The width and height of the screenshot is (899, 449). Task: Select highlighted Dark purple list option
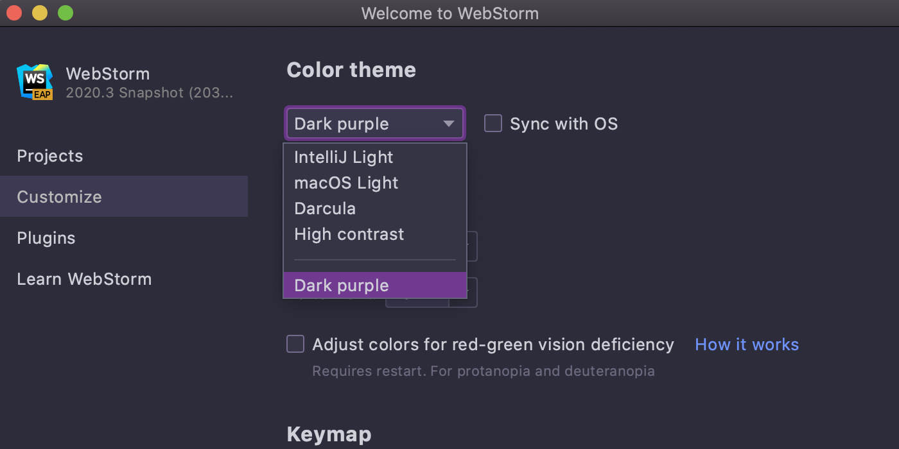[x=342, y=285]
